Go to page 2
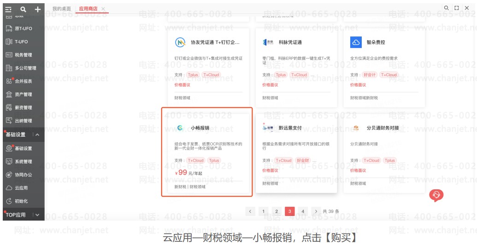This screenshot has height=245, width=477. click(x=277, y=211)
